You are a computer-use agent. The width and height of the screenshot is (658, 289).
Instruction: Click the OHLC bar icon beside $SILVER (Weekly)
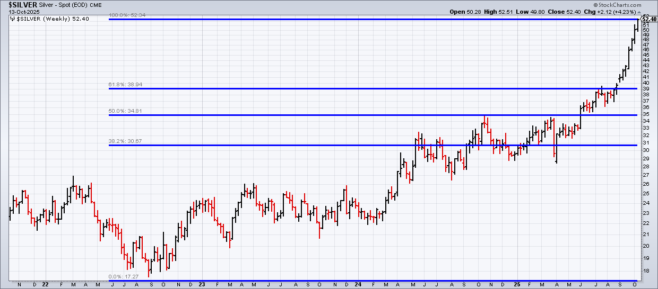click(12, 19)
